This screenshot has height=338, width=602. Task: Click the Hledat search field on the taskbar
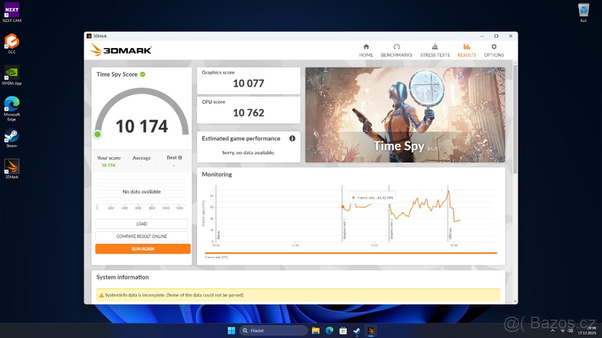tap(273, 330)
